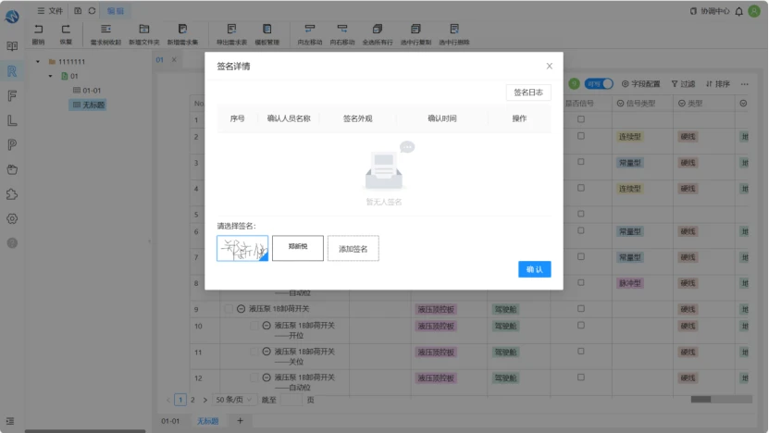Open the 类型 column header dropdown
Viewport: 769px width, 433px height.
pyautogui.click(x=681, y=104)
